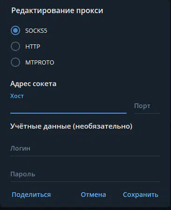Click into the Логин field
Viewport: 171px width, 210px height.
coord(85,148)
